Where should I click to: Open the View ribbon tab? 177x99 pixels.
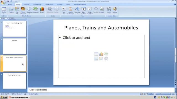pos(68,4)
